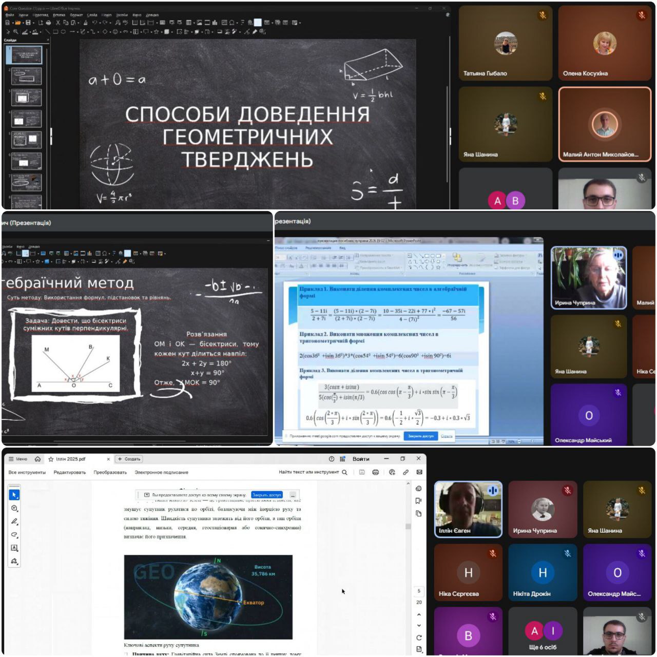Open the Меню hamburger menu in Acrobat
657x657 pixels.
click(17, 459)
